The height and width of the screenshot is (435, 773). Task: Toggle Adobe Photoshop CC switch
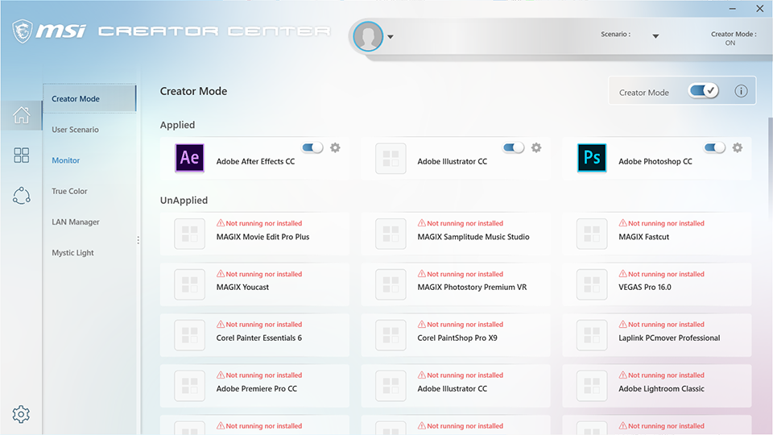715,147
